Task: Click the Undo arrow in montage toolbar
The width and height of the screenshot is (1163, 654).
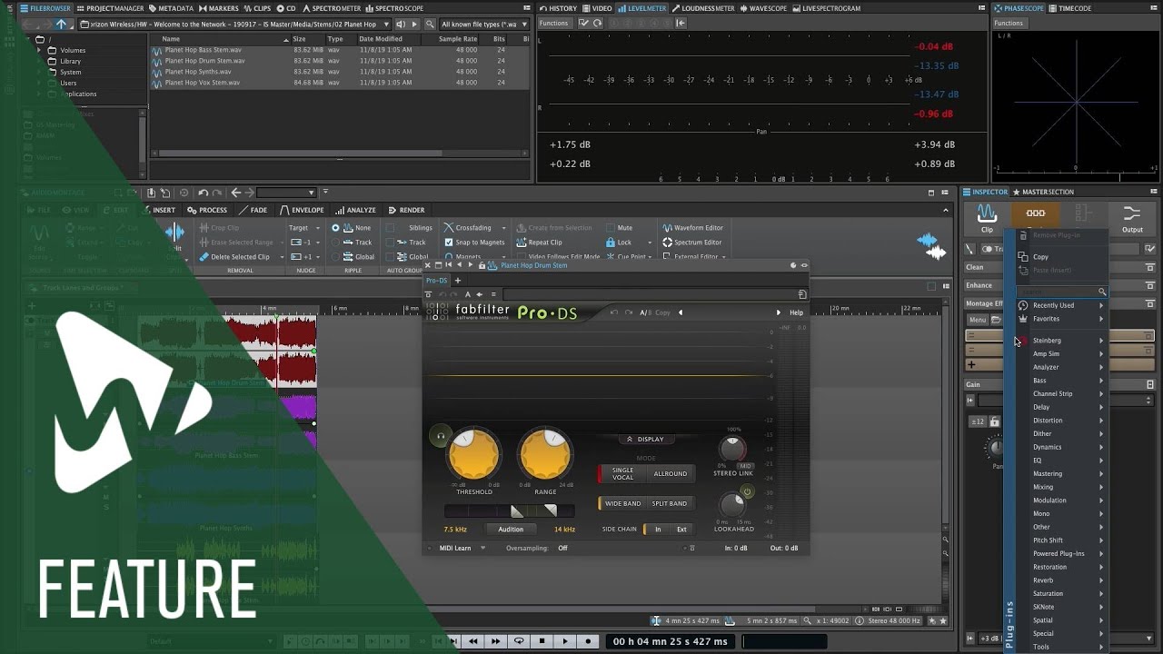Action: 203,193
